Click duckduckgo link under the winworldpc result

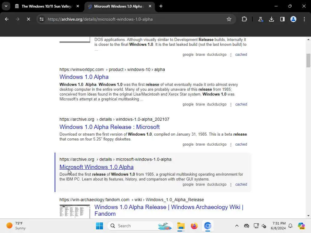click(217, 104)
